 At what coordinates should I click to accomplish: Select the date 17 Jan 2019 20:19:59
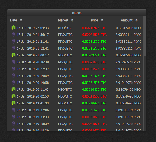pos(33,76)
